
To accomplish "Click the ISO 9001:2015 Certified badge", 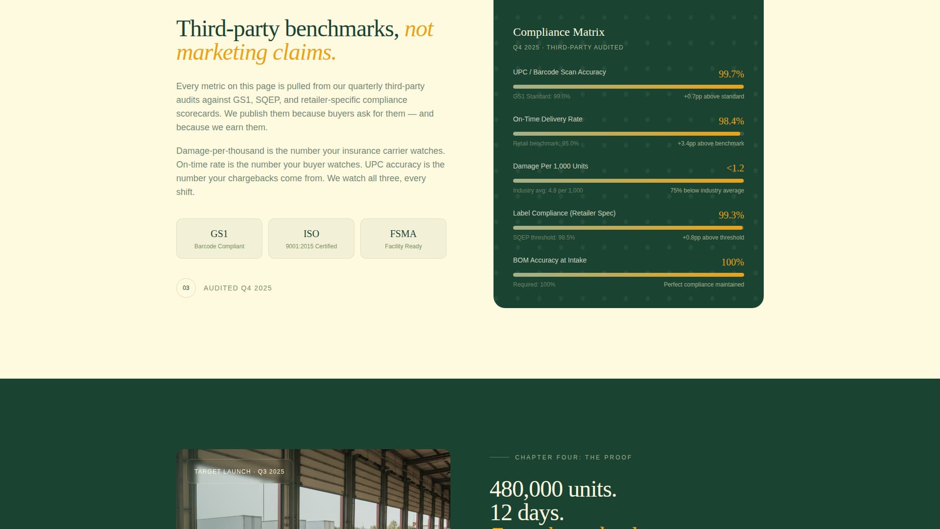I will pos(311,238).
